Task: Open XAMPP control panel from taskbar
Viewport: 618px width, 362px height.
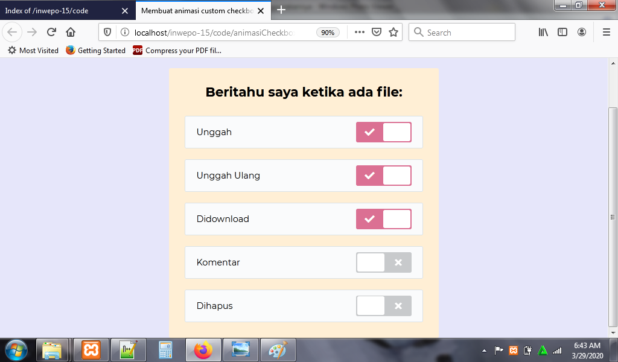Action: [x=91, y=350]
